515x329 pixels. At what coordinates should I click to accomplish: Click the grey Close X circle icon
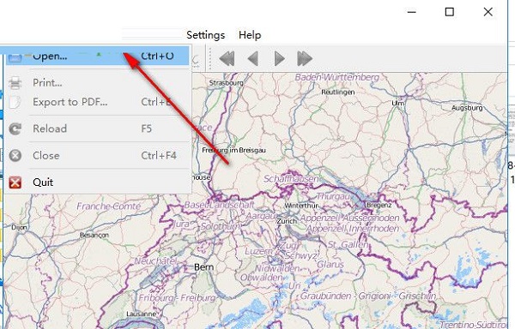point(15,155)
